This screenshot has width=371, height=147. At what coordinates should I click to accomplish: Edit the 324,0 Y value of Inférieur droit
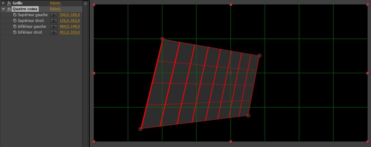coord(75,32)
